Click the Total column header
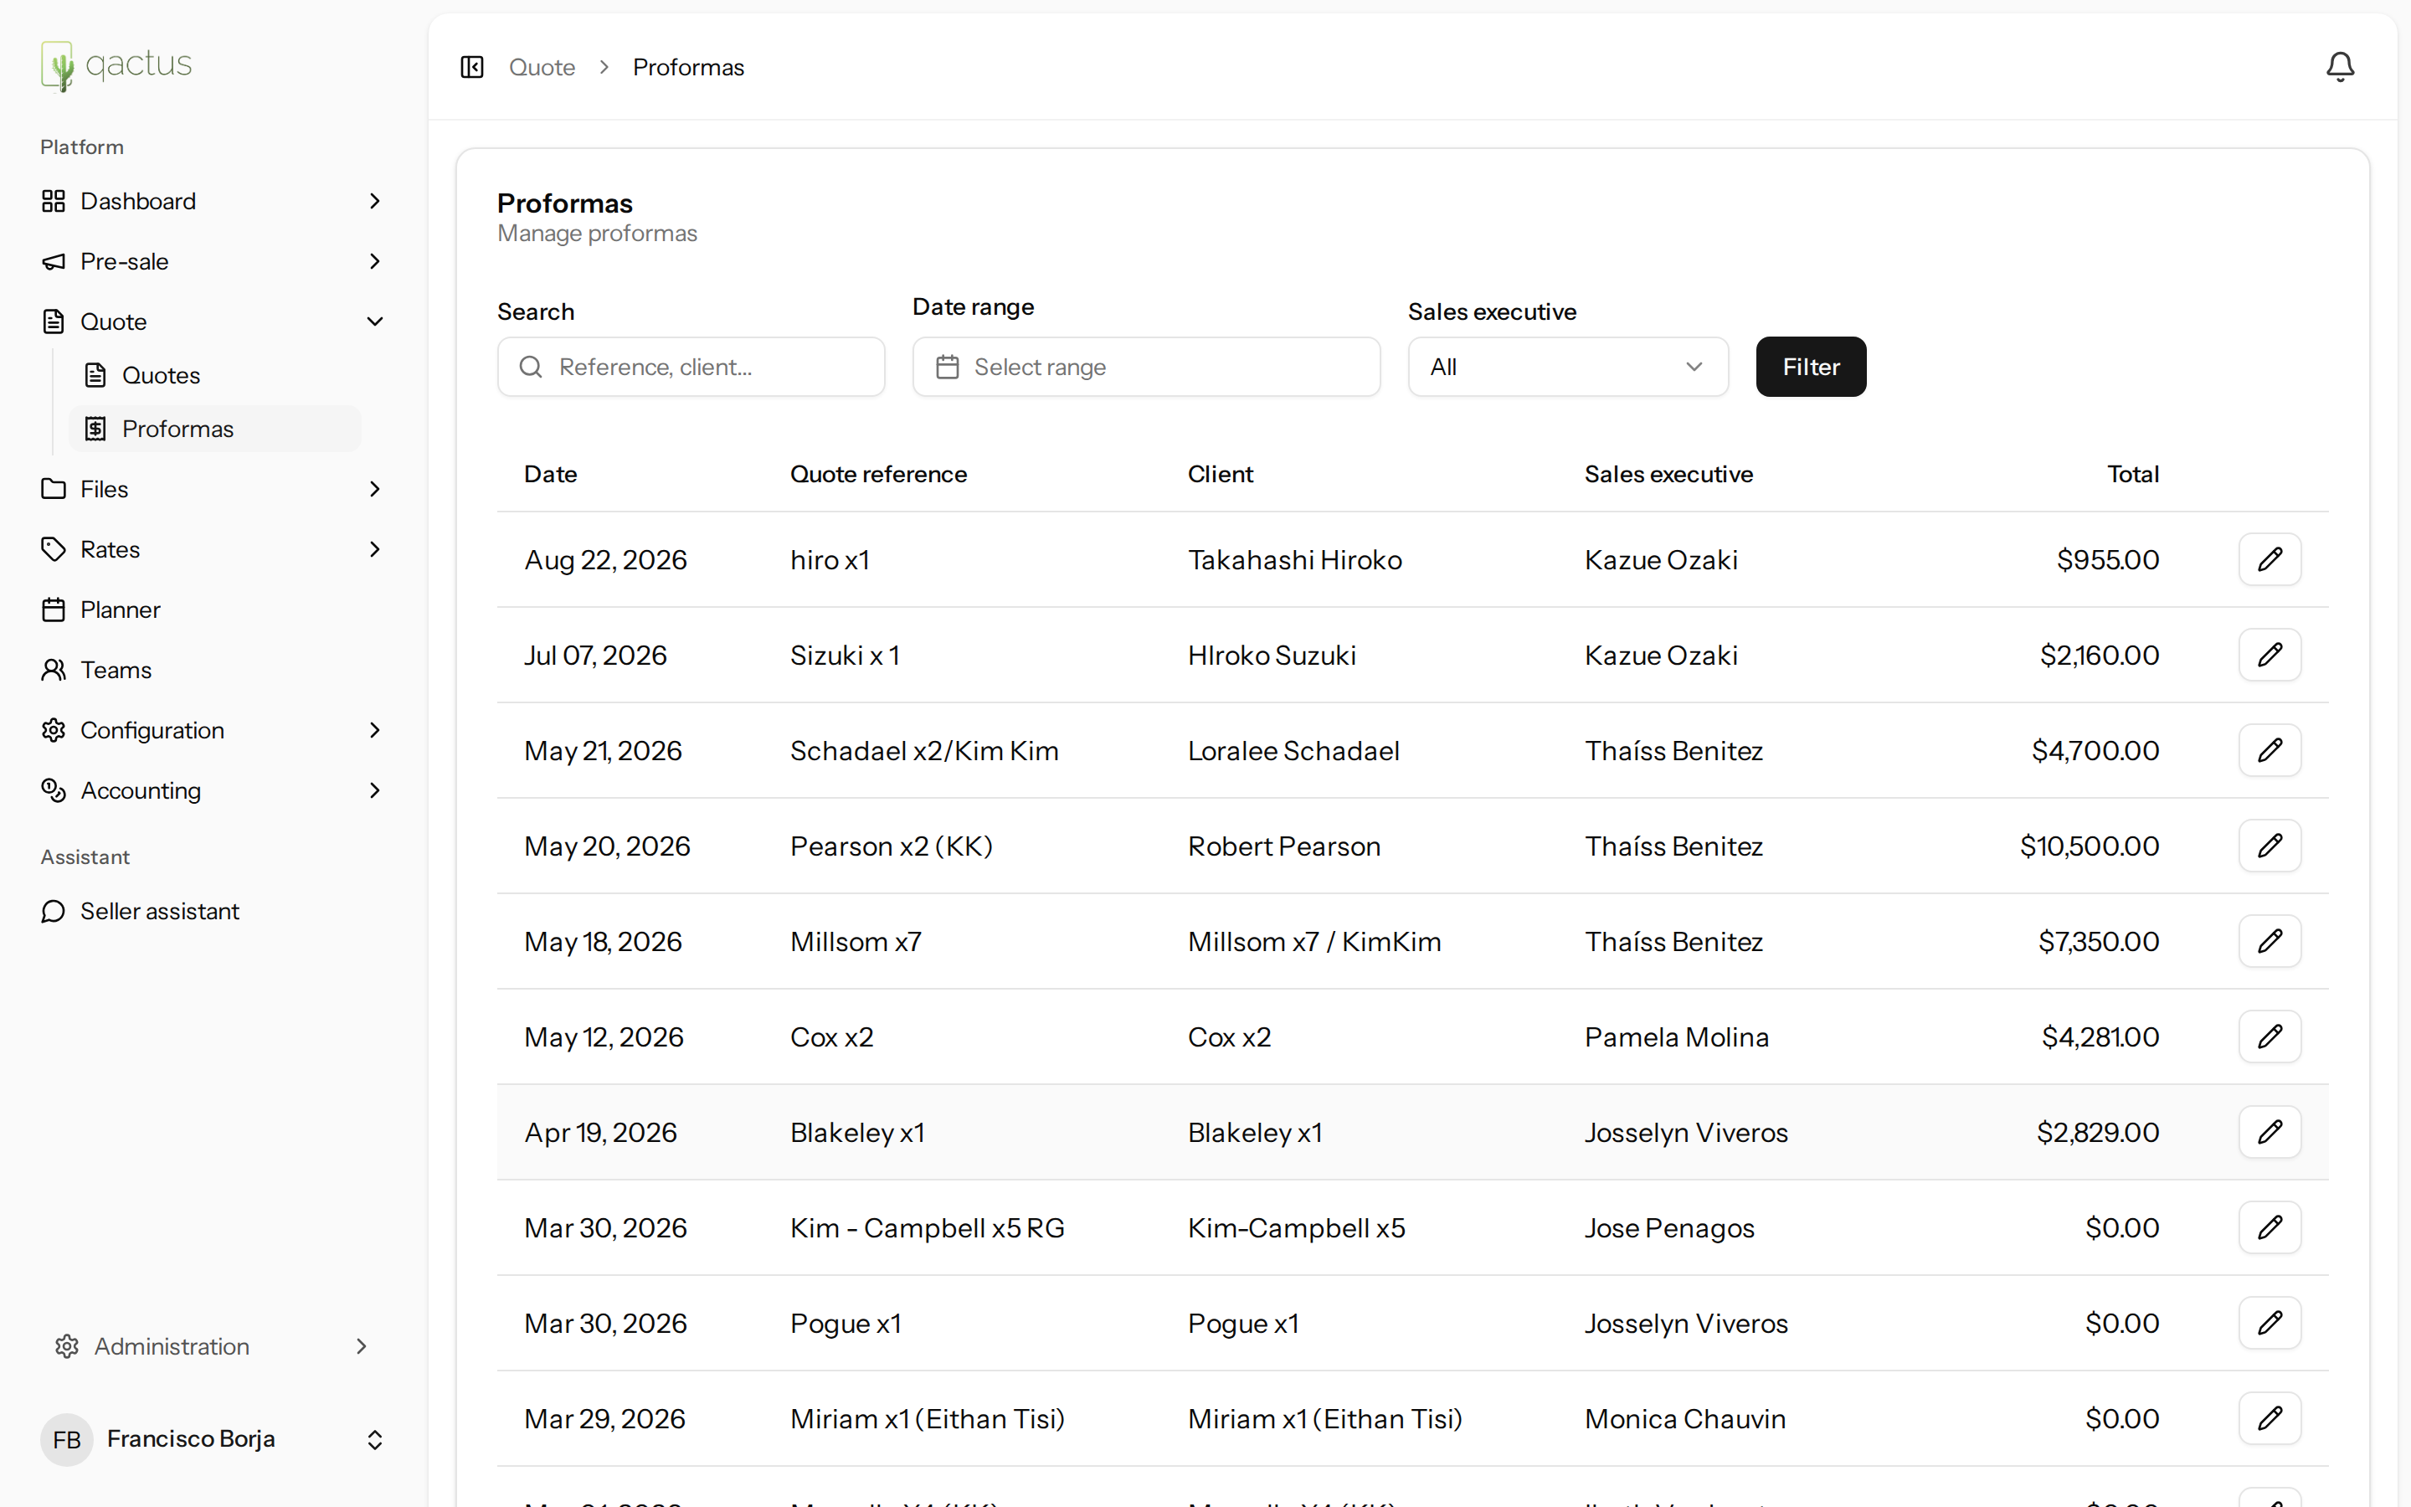 [x=2132, y=475]
